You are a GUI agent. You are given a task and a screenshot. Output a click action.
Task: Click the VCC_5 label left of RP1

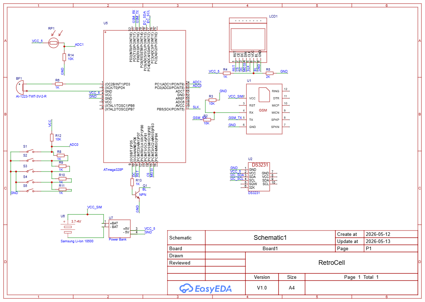37,41
